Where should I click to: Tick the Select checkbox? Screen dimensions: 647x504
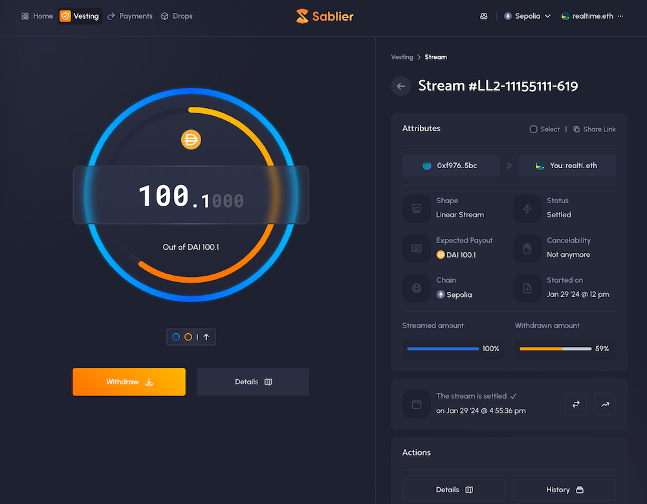tap(534, 129)
